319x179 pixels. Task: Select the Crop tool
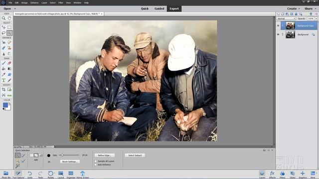(3, 89)
